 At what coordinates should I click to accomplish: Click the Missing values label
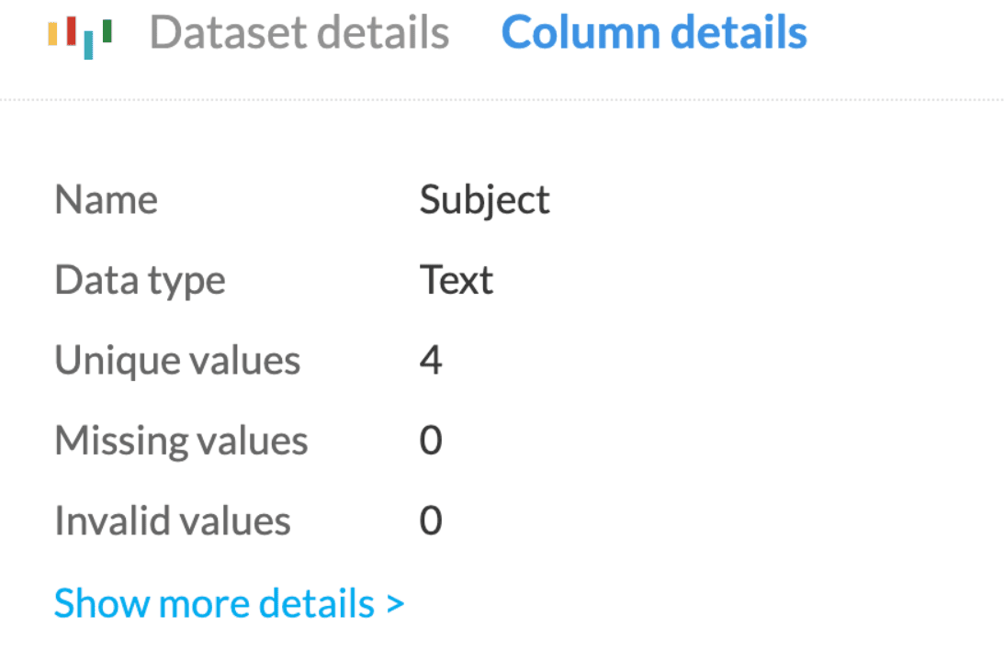(181, 442)
